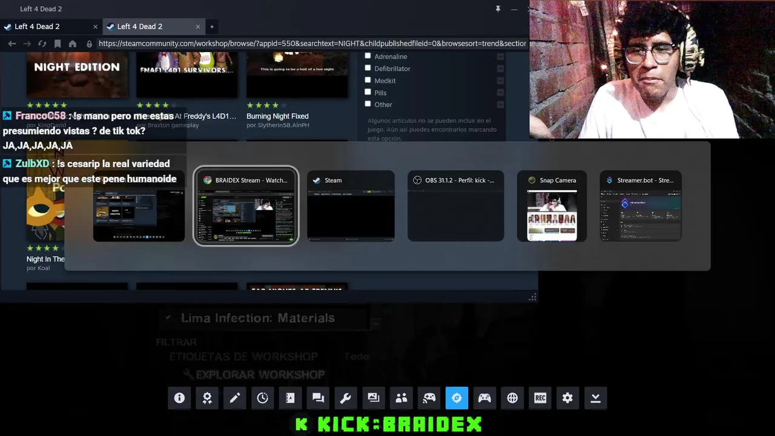Viewport: 775px width, 436px height.
Task: Check the Defibrillator tag checkbox
Action: (368, 68)
